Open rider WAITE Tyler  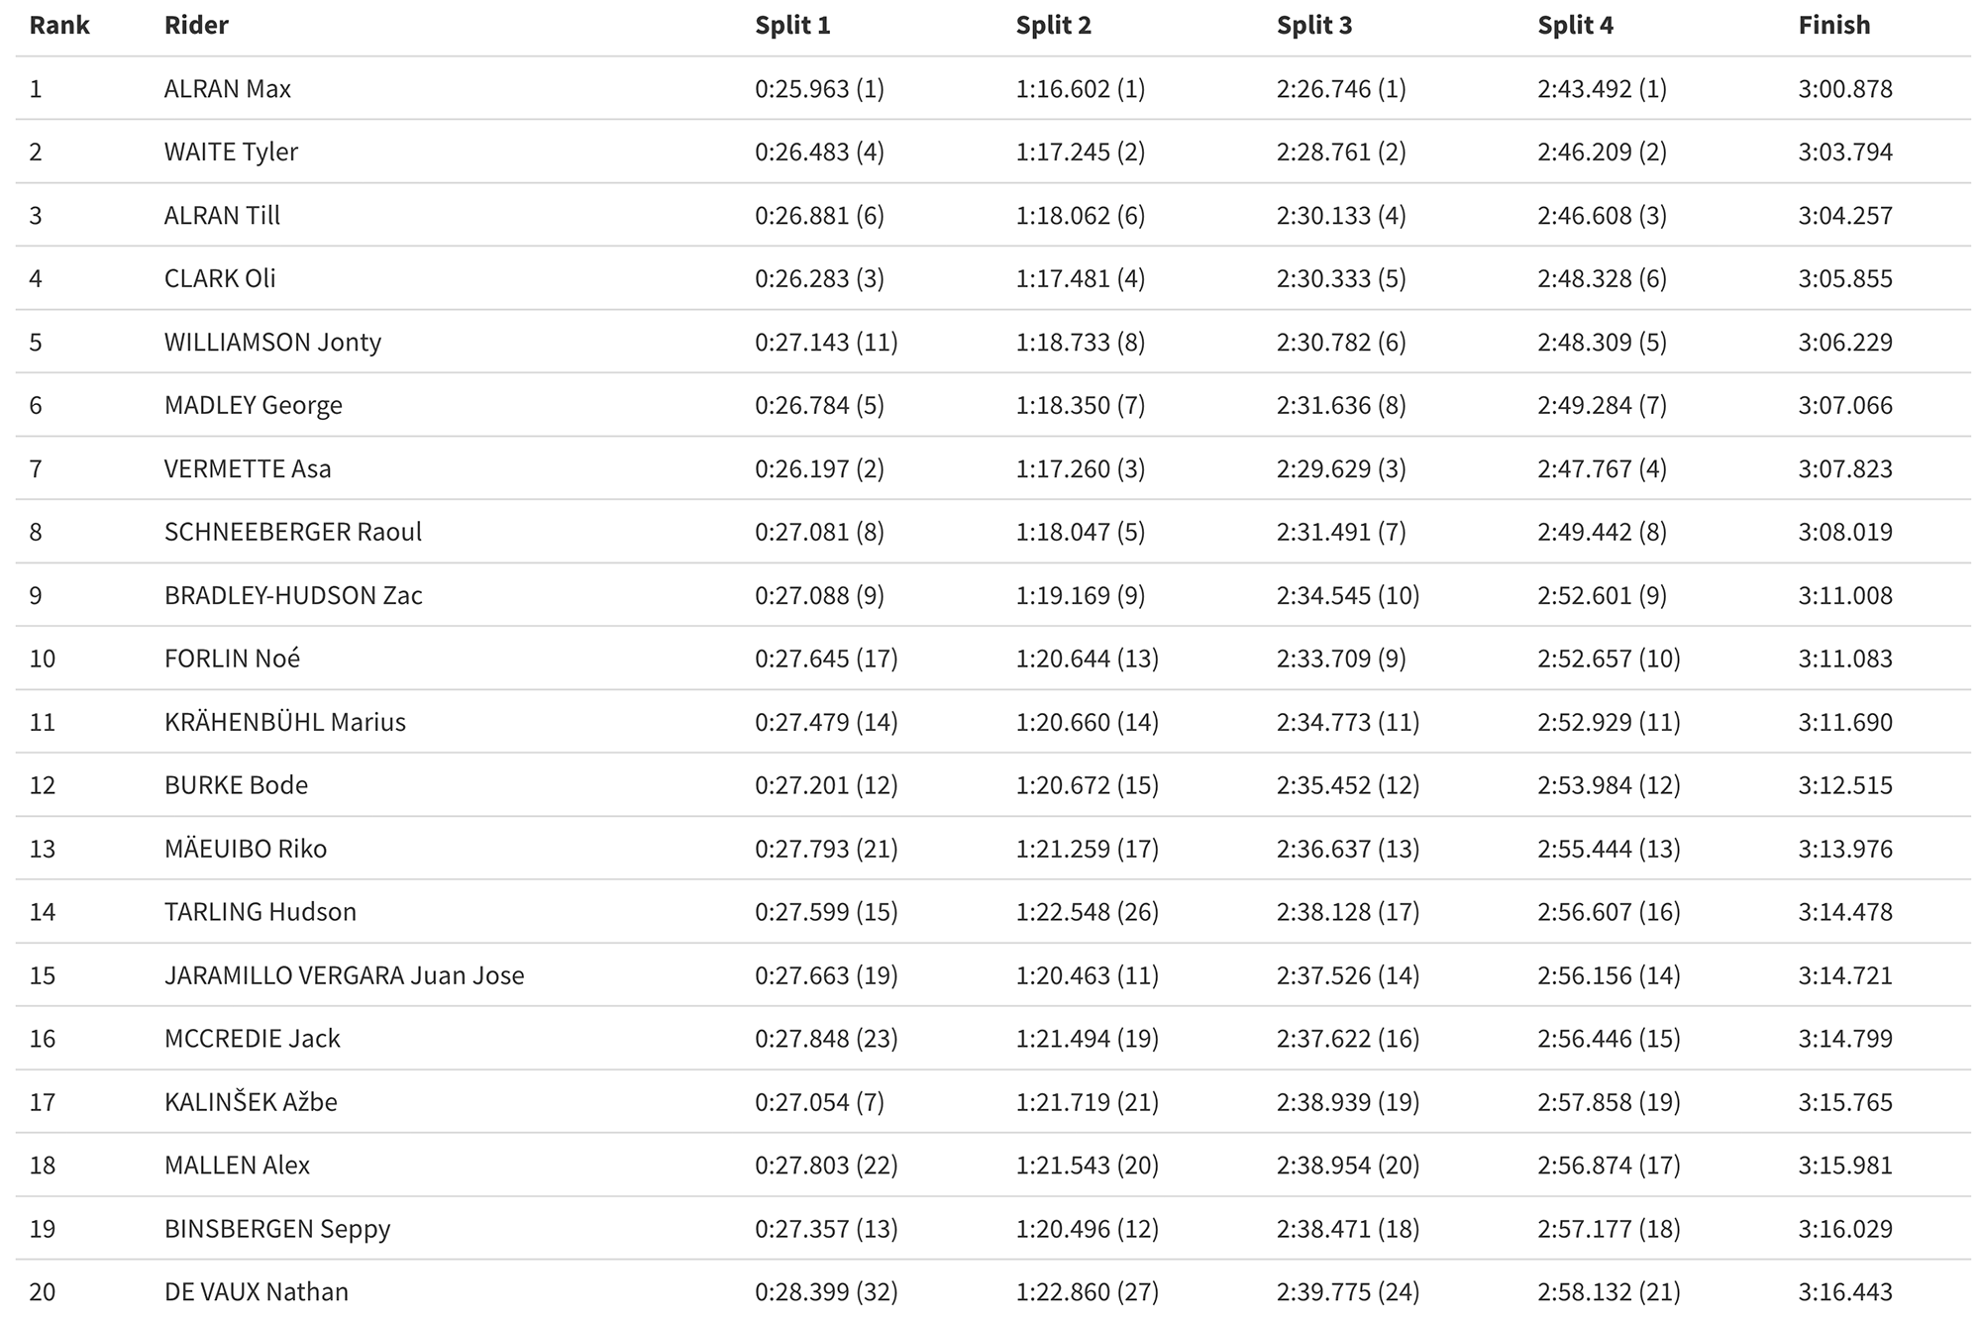[231, 152]
